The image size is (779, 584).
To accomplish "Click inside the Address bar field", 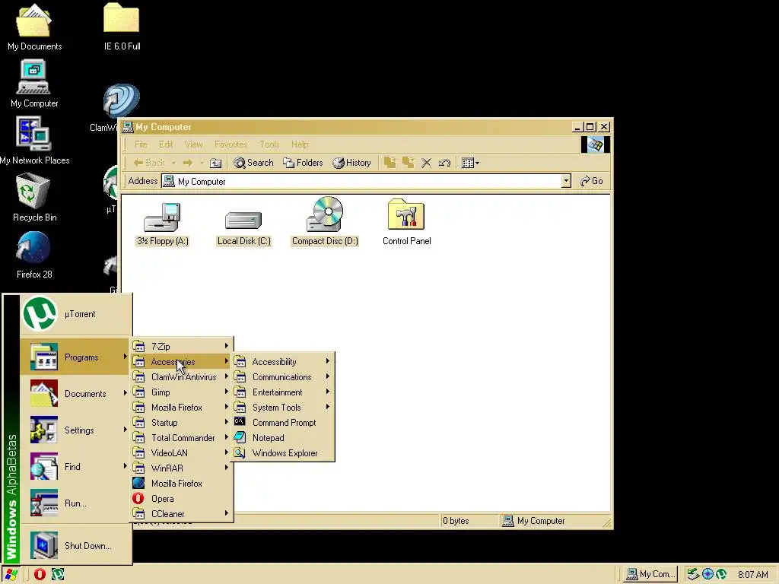I will point(367,181).
